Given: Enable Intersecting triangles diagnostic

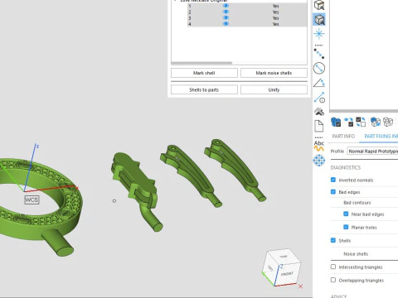Looking at the screenshot, I should pyautogui.click(x=333, y=267).
